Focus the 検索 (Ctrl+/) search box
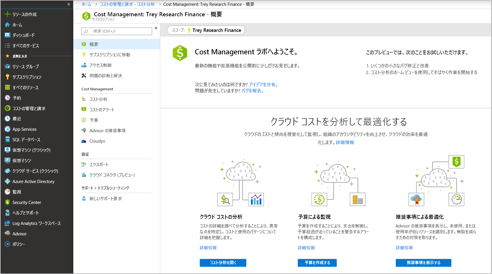The width and height of the screenshot is (492, 274). pos(117,31)
